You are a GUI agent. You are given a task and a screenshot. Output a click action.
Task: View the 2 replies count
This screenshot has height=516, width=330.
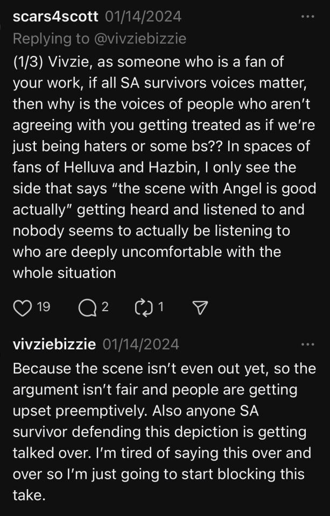tap(105, 307)
